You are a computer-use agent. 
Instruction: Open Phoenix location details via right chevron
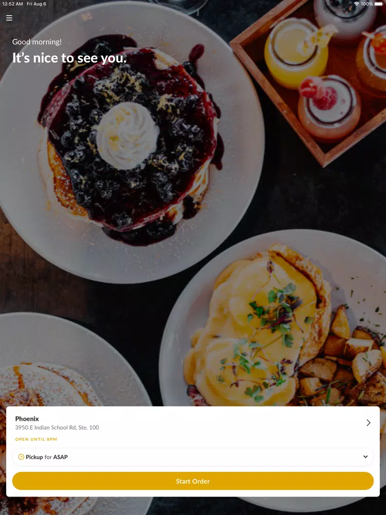click(x=369, y=423)
